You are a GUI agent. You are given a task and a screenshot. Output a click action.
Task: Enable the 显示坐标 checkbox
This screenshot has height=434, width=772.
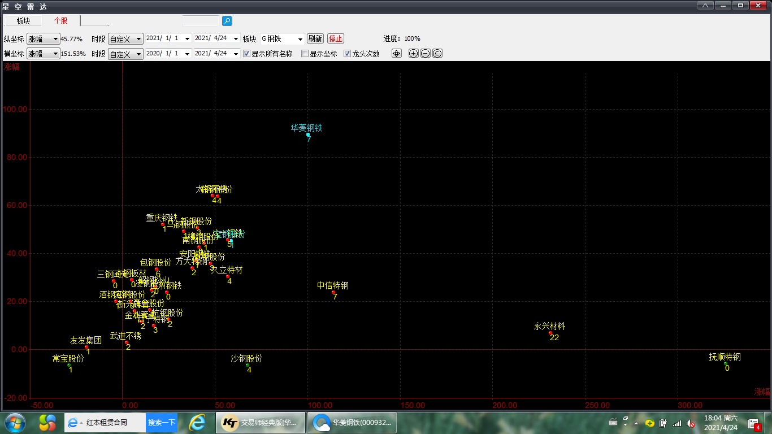pyautogui.click(x=305, y=54)
